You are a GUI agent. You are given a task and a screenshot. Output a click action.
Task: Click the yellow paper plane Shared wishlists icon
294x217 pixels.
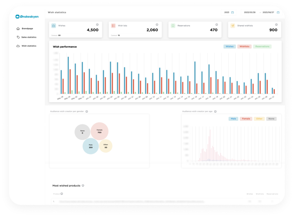click(x=233, y=26)
